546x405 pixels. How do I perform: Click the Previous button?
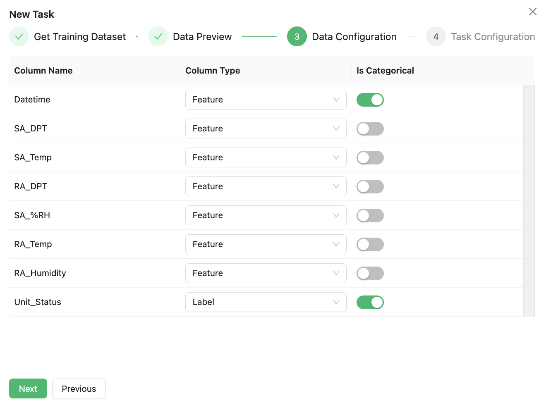[x=79, y=389]
